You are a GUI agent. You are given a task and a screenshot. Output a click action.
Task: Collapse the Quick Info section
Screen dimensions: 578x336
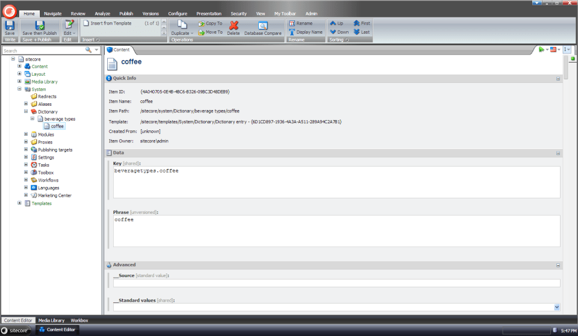pos(558,78)
